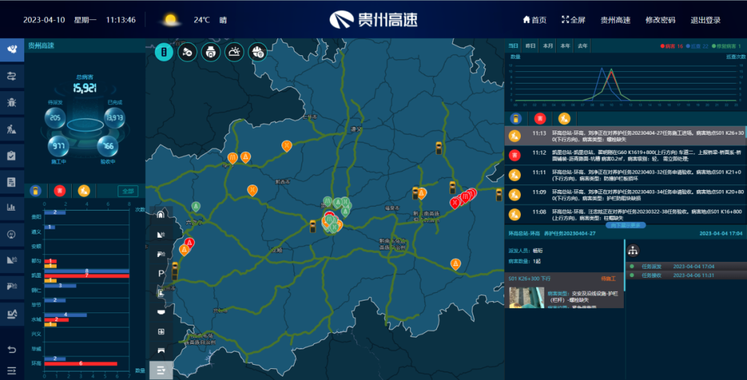Filter message list by maintenance worker

coord(564,118)
